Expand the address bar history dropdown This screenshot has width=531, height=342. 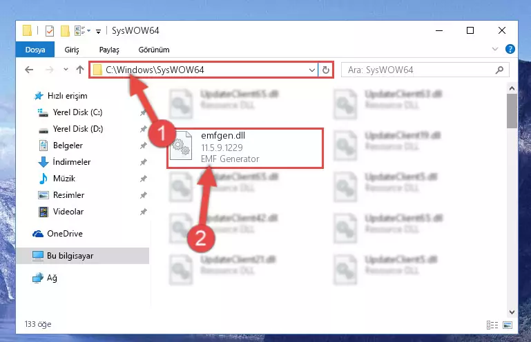[312, 70]
